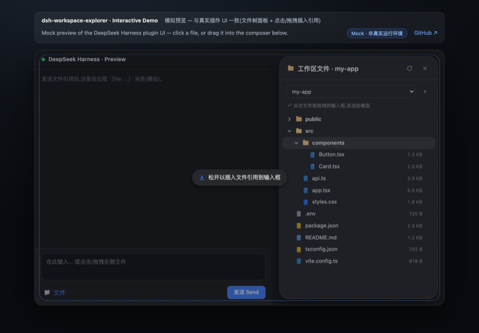Click the 松开以插入文件引用到输入框 drop hint

(x=239, y=177)
